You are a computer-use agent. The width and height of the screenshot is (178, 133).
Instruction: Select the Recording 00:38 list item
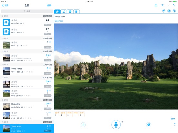point(27,106)
